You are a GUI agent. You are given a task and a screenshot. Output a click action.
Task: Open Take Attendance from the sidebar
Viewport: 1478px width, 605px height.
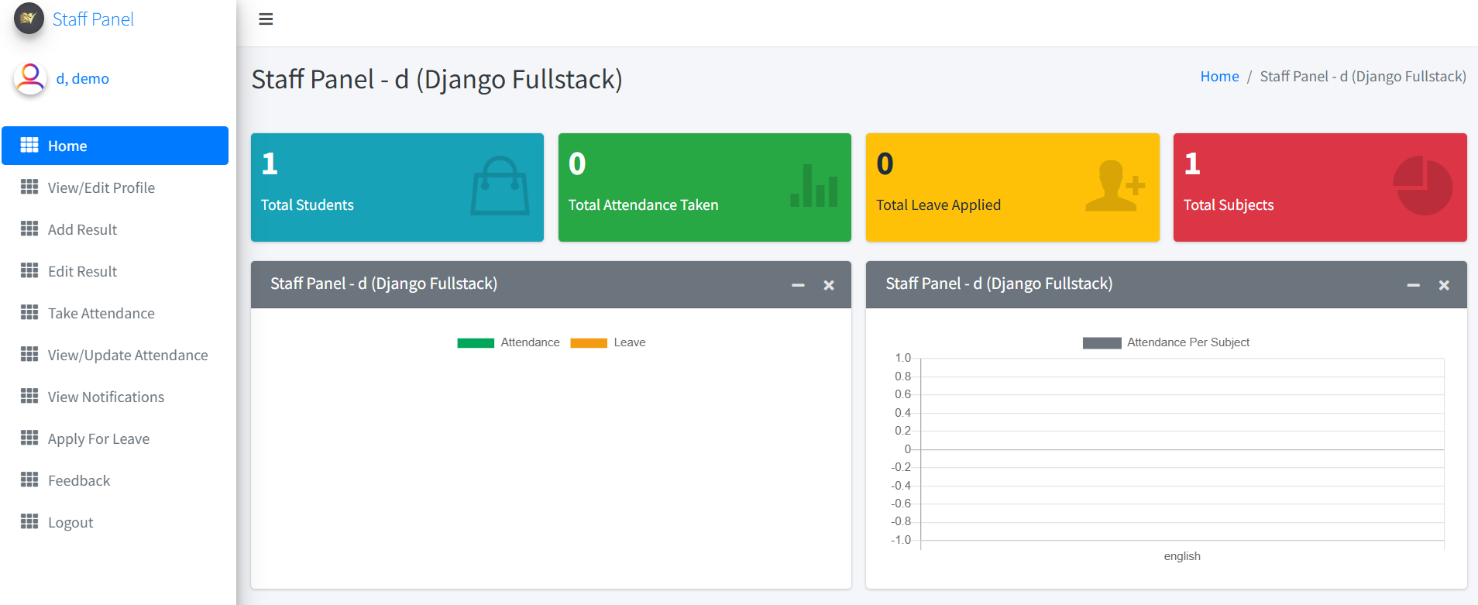(101, 313)
